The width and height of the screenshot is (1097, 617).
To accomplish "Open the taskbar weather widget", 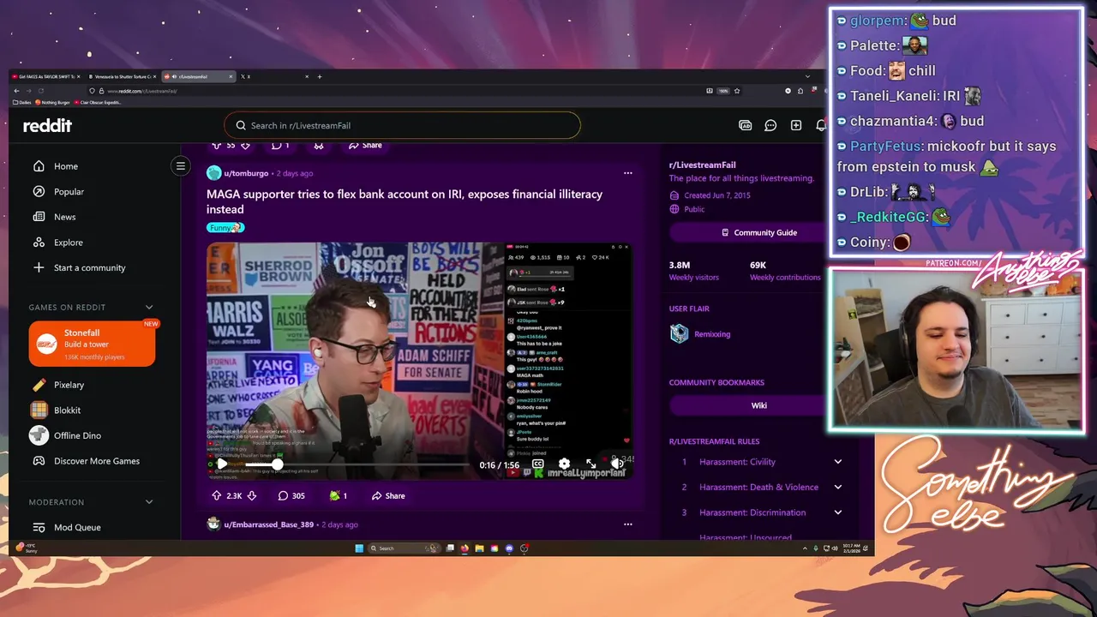I will point(26,548).
